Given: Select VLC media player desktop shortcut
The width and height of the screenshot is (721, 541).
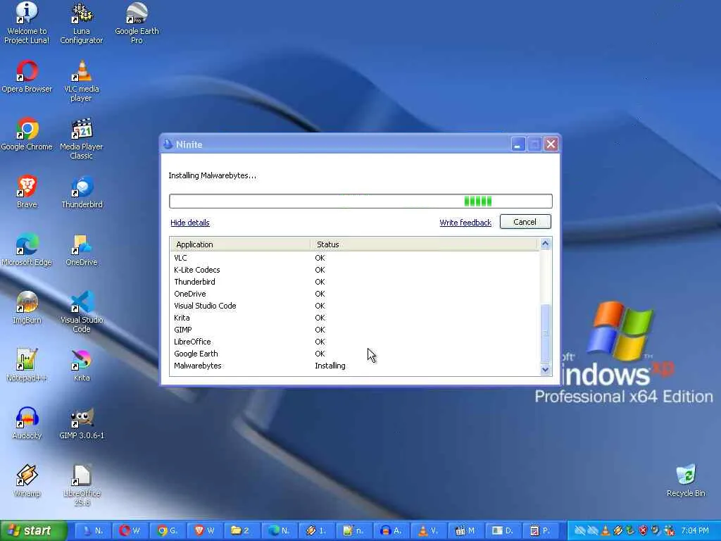Looking at the screenshot, I should point(82,81).
